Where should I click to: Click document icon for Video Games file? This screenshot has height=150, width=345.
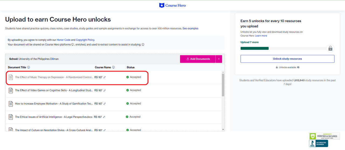(x=11, y=90)
